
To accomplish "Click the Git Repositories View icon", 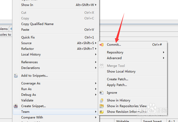I will tap(102, 106).
